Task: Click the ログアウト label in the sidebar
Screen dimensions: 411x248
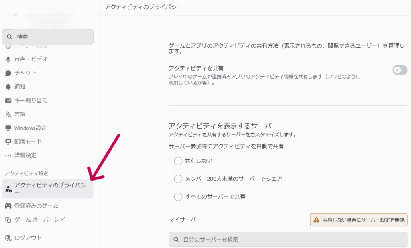Action: (x=28, y=238)
